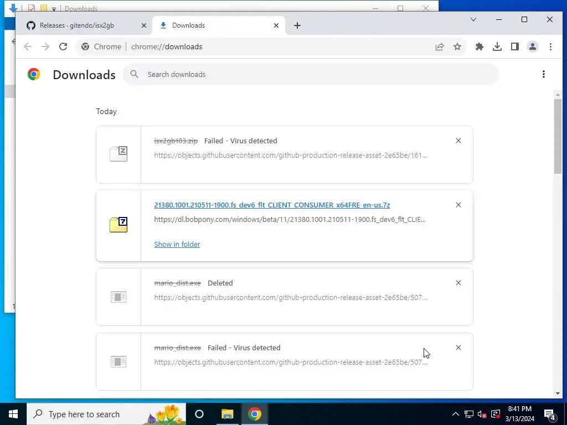
Task: Click the taskbar clock showing 8:41 PM
Action: 519,414
